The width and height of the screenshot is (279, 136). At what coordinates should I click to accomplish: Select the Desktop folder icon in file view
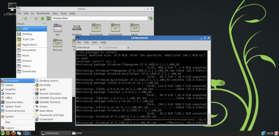tap(77, 28)
